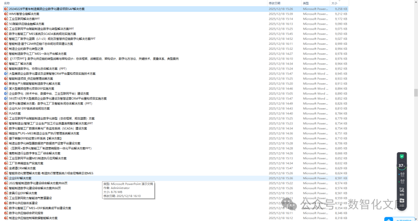
Task: Click the 37% memory gauge on floating widget
Action: tap(401, 165)
